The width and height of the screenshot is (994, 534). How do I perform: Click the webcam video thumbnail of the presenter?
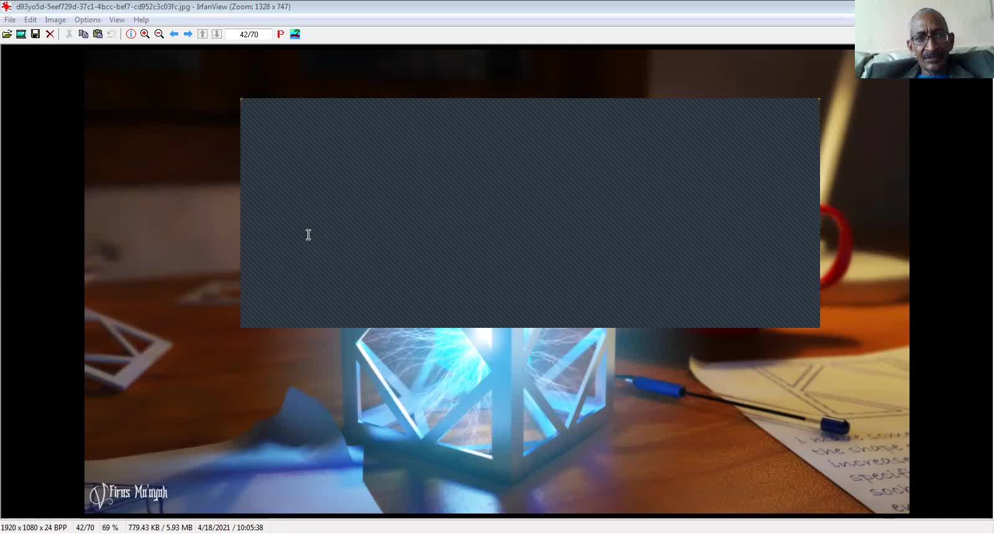pyautogui.click(x=924, y=39)
